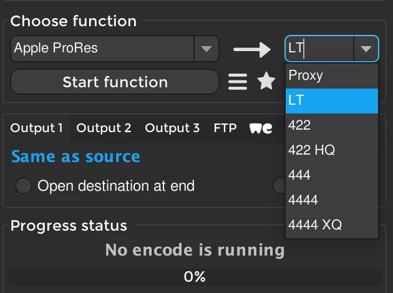Screen dimensions: 393x293
Task: Switch to the Output 2 tab
Action: pos(104,128)
